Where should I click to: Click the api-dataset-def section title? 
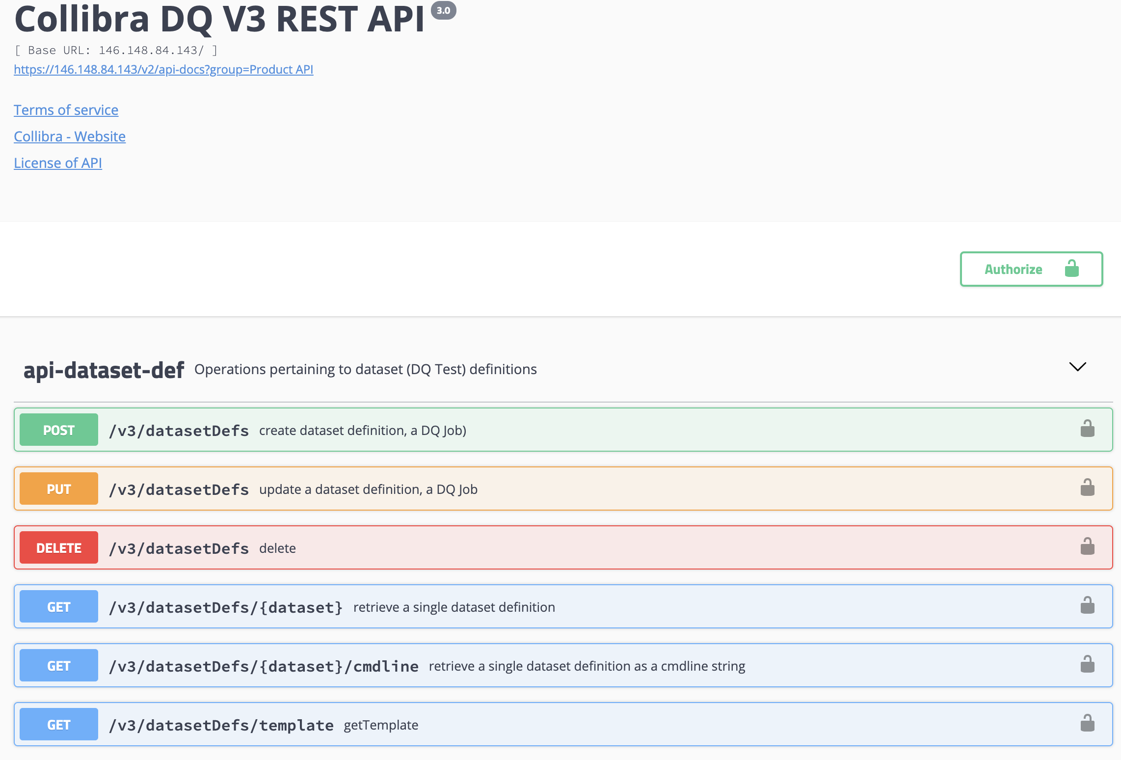point(104,370)
